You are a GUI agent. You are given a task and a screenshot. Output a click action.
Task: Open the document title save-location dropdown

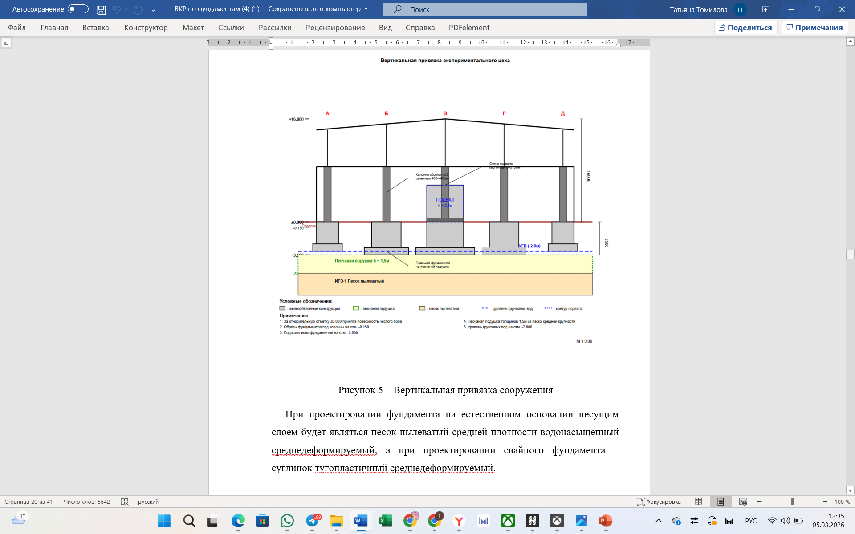point(366,9)
